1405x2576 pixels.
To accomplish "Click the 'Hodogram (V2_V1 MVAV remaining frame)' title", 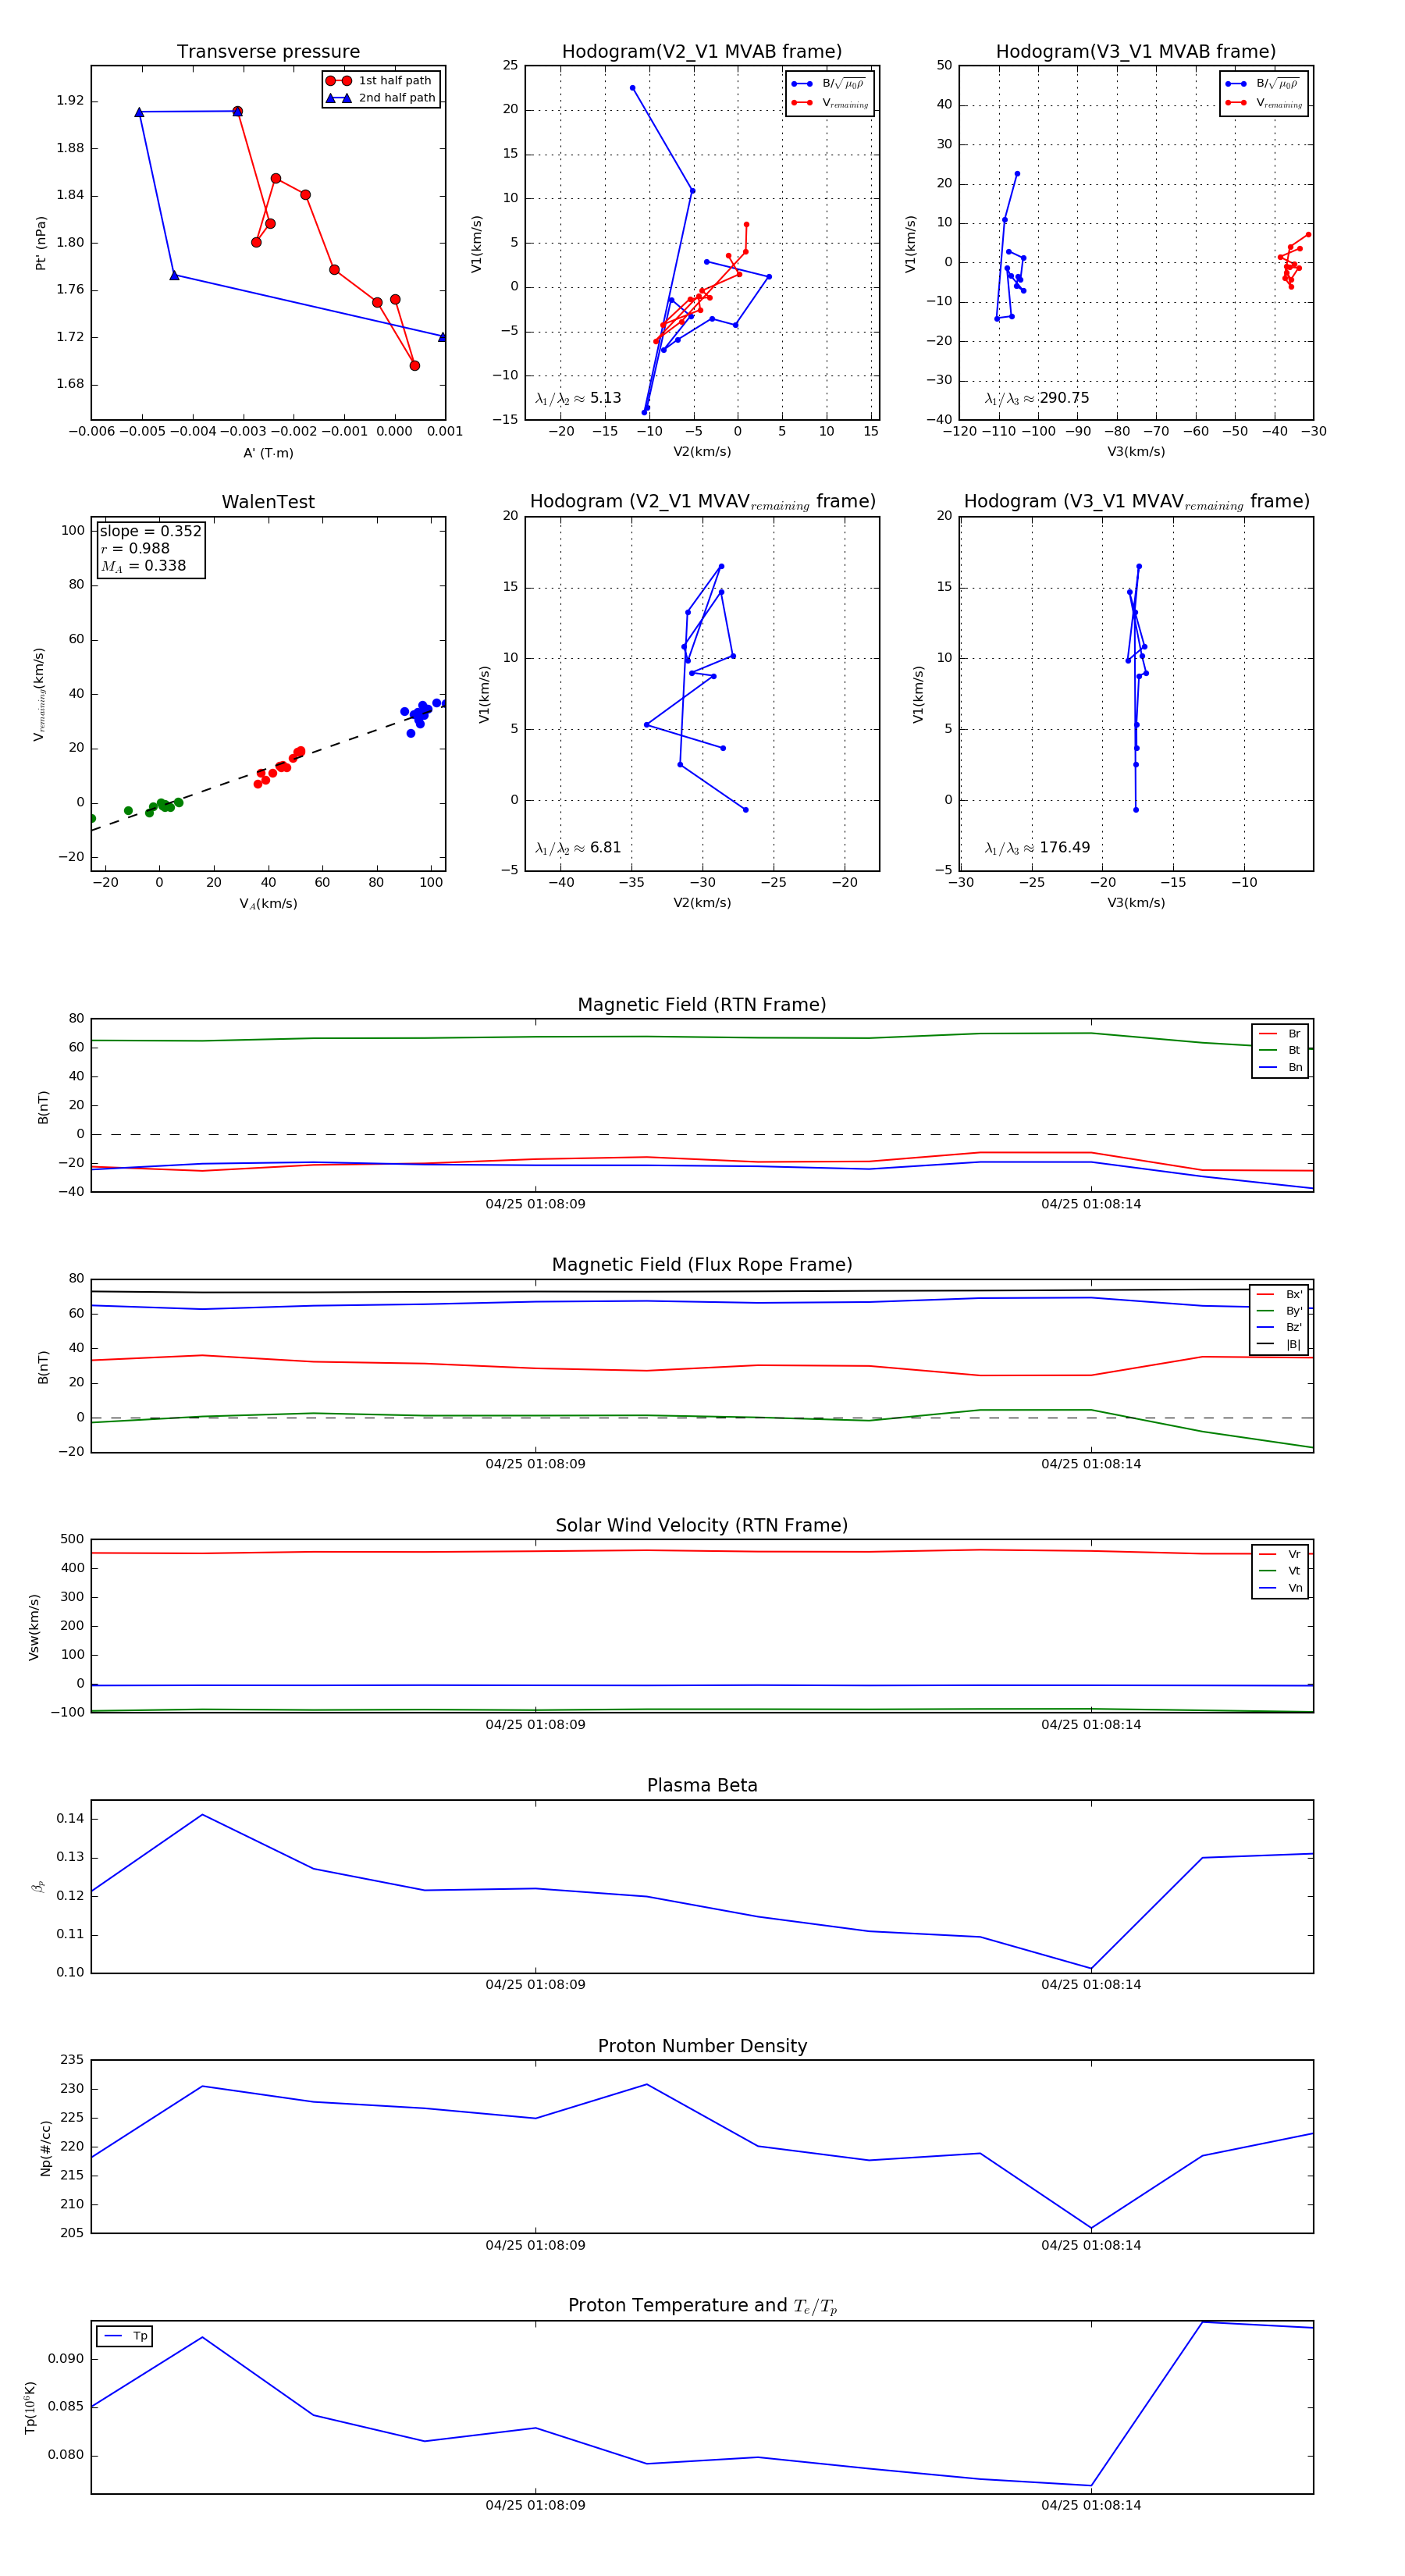I will click(x=702, y=502).
